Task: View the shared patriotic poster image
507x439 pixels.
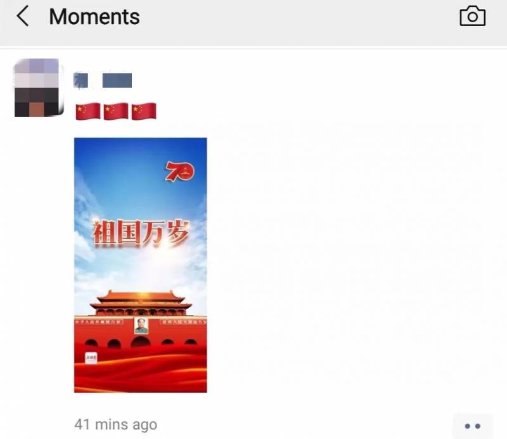Action: (x=140, y=265)
